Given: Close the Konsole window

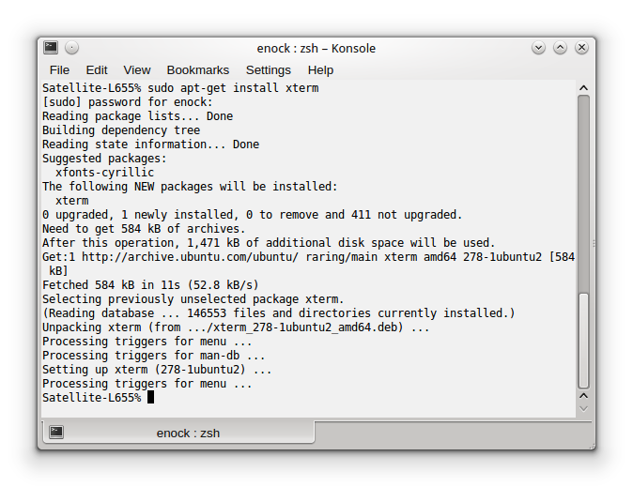Looking at the screenshot, I should coord(581,48).
